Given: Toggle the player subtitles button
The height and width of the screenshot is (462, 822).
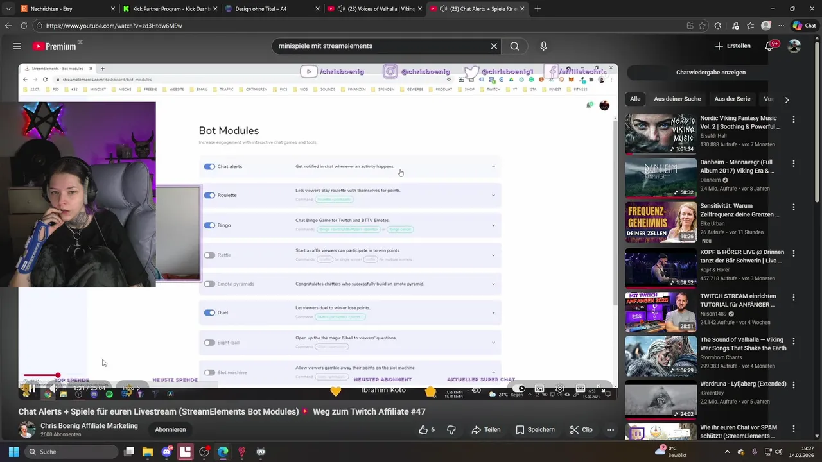Looking at the screenshot, I should point(539,389).
